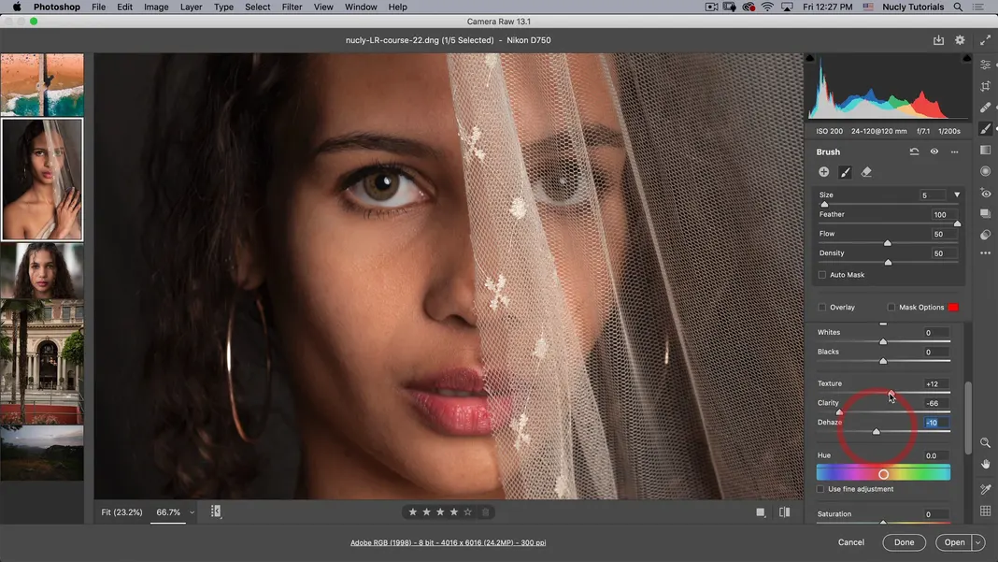The width and height of the screenshot is (998, 562).
Task: Click Fit (23.2%) zoom option
Action: pos(121,512)
